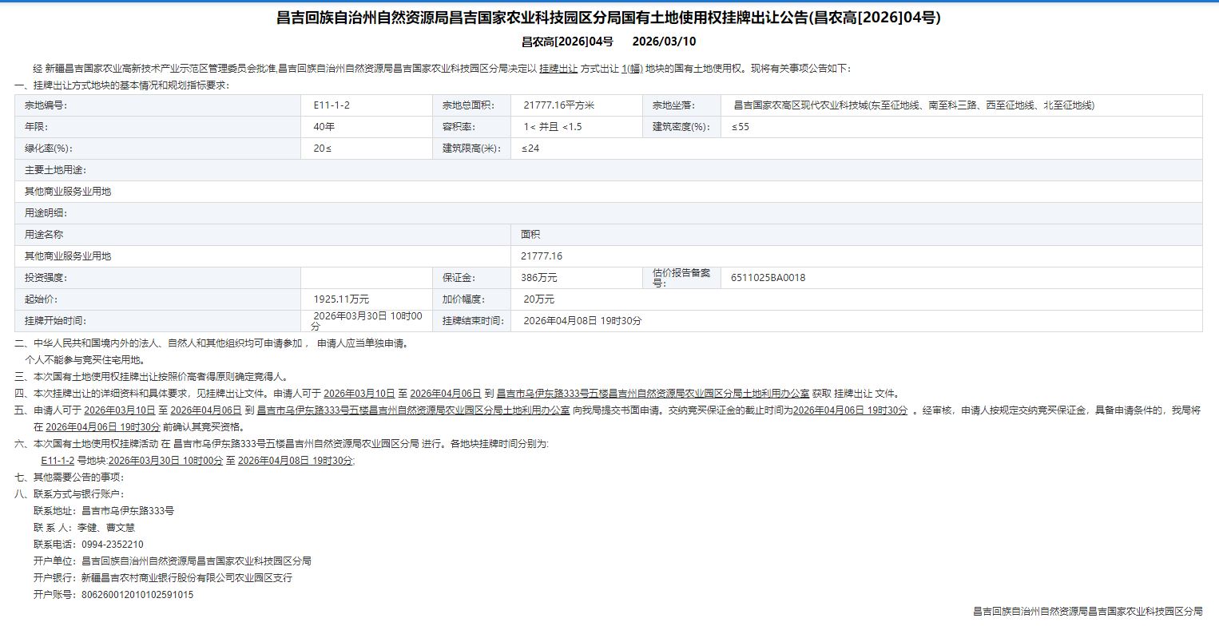Click the listing end time value in the table
Screen dimensions: 1219x642
[582, 321]
